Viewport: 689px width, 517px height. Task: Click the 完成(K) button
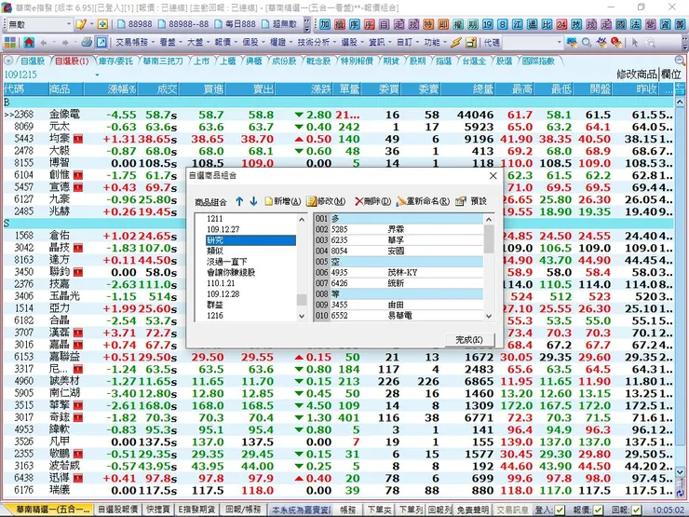(x=469, y=340)
